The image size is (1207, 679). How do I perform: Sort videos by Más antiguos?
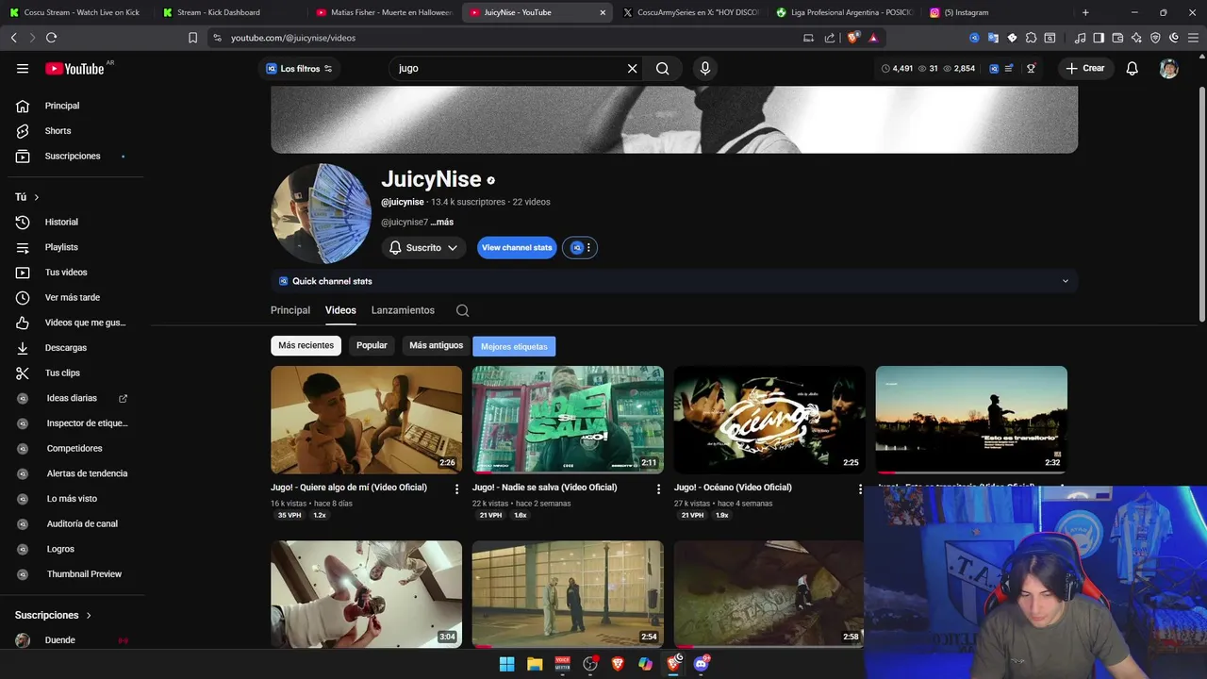(x=437, y=346)
